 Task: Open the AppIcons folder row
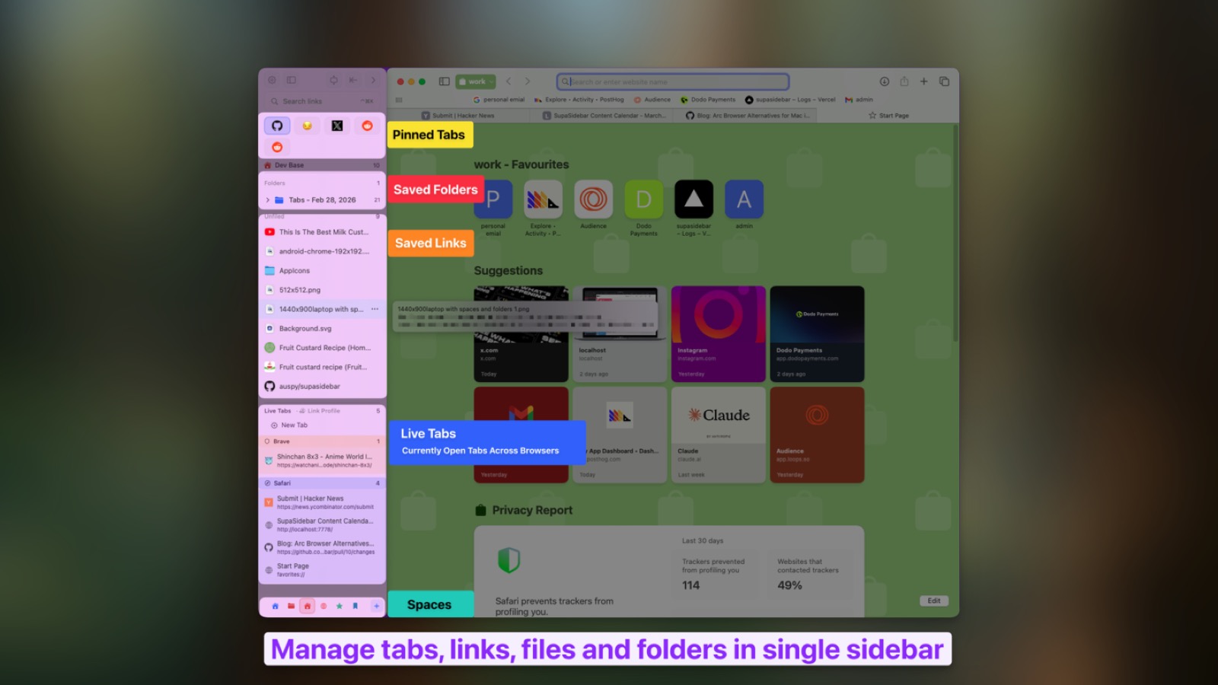(322, 271)
